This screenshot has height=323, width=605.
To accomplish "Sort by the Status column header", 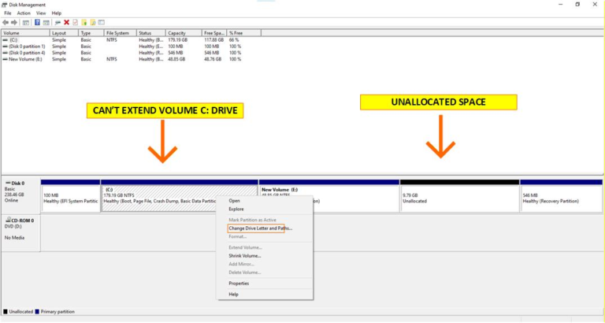I will pos(151,33).
